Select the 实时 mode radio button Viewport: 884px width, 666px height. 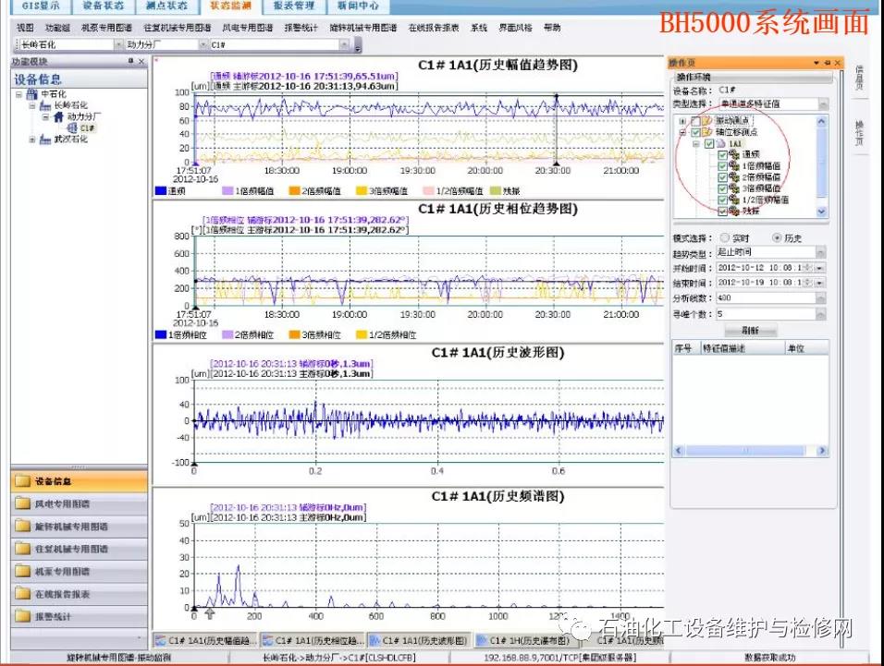(x=724, y=237)
